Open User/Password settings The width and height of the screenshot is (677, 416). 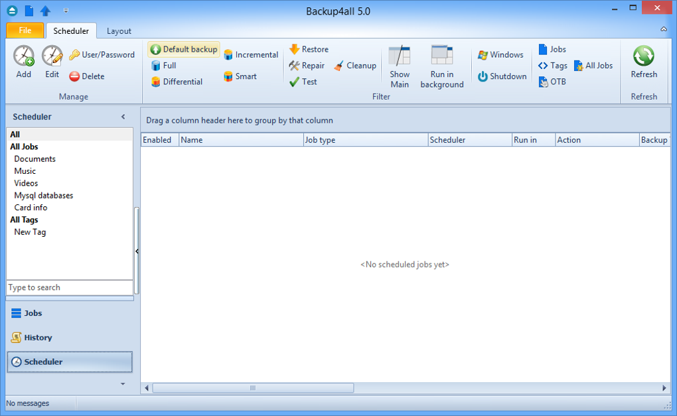click(102, 55)
